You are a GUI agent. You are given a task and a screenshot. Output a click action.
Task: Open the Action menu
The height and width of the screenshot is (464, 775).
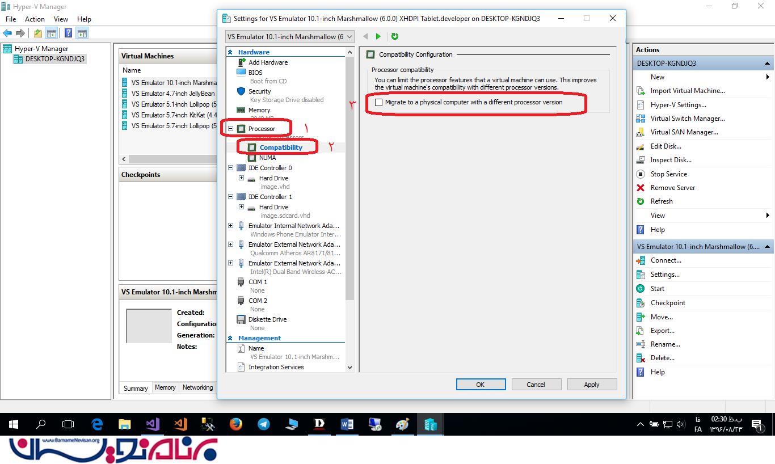click(35, 19)
